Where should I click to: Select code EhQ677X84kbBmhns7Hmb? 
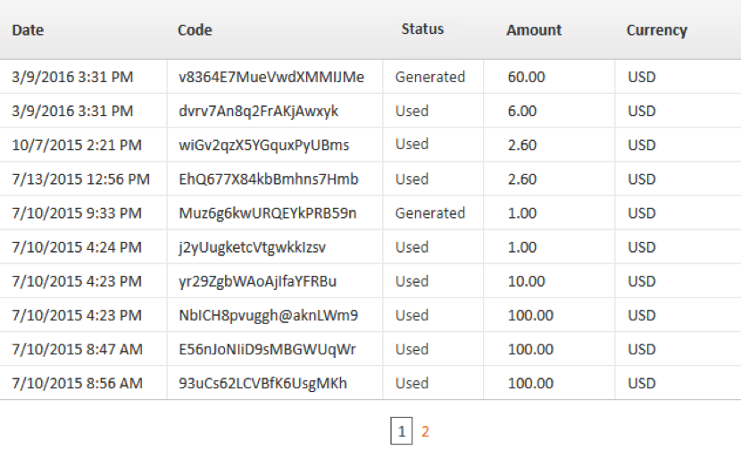point(269,179)
